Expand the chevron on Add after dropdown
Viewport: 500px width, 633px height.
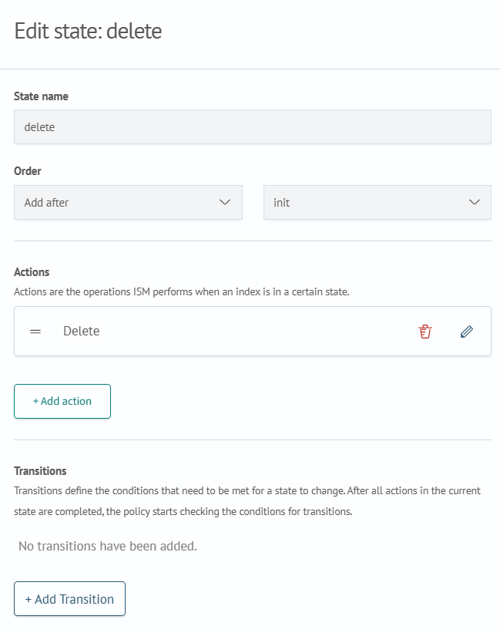pyautogui.click(x=225, y=202)
